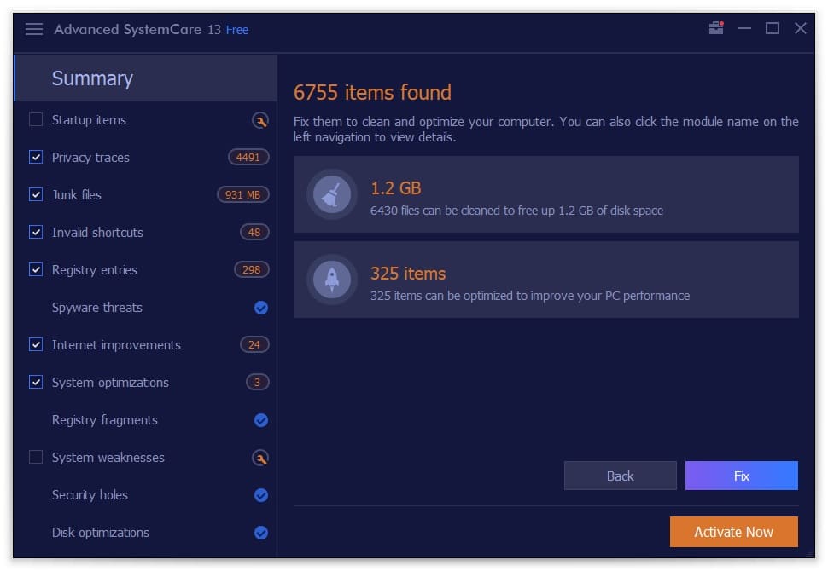Click the wrench icon beside System weaknesses

pyautogui.click(x=259, y=458)
